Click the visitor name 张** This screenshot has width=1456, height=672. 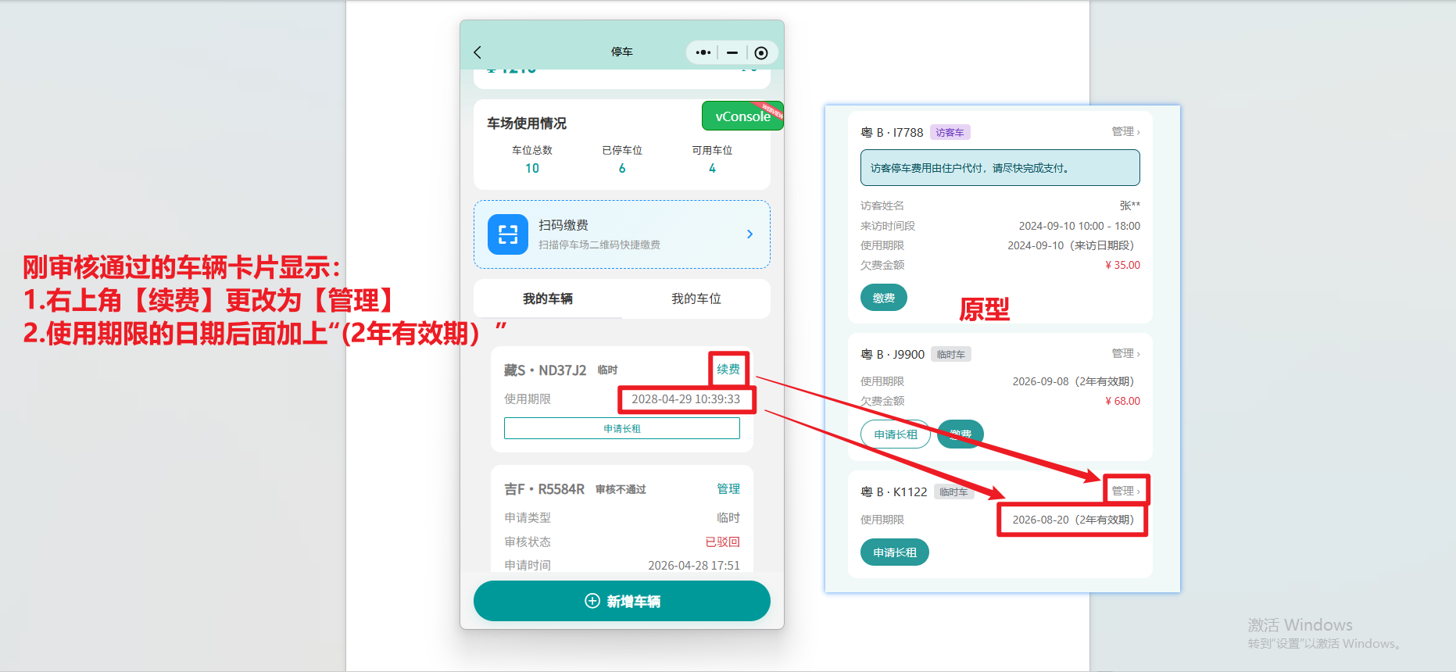coord(1130,206)
